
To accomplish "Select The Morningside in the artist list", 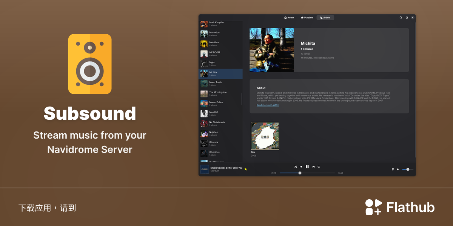I will [221, 94].
